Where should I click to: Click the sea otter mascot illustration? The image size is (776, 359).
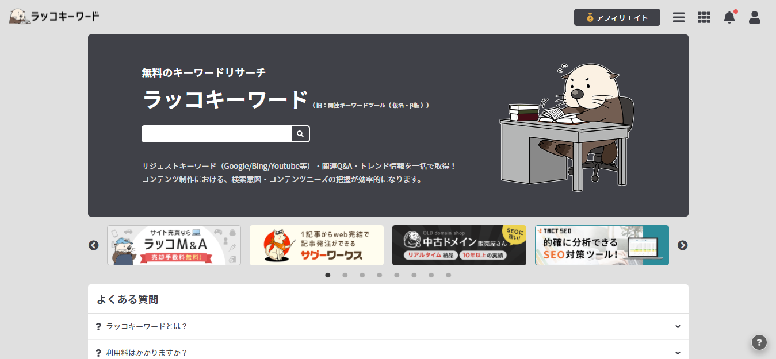tap(568, 127)
